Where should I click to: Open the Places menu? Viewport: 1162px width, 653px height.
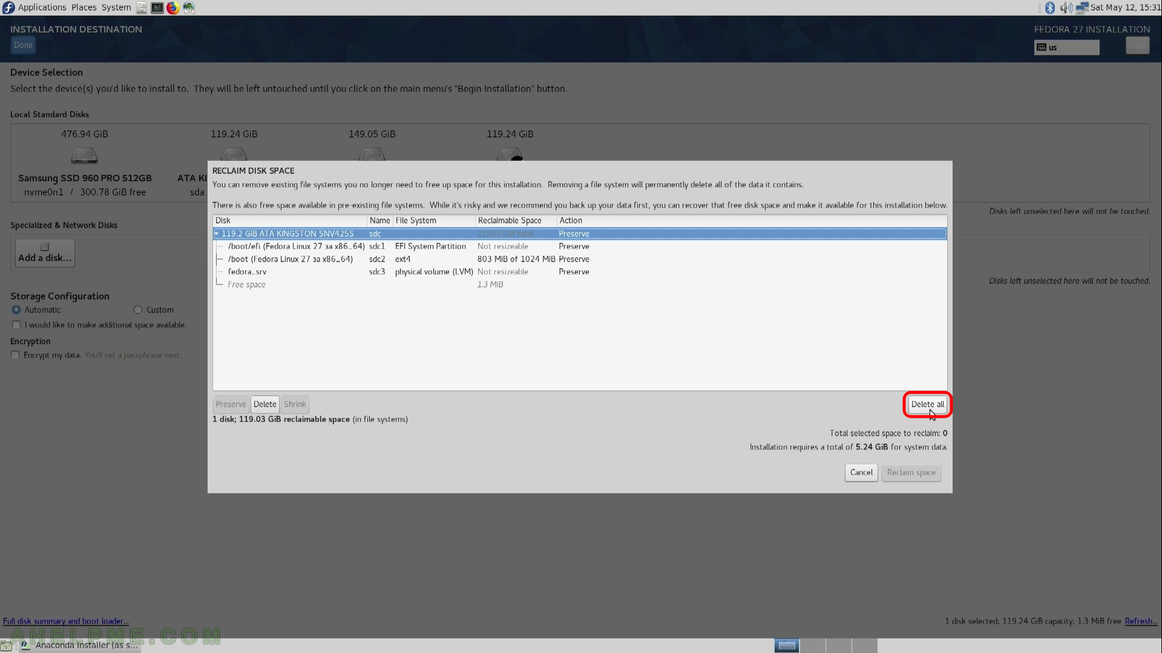pos(84,7)
